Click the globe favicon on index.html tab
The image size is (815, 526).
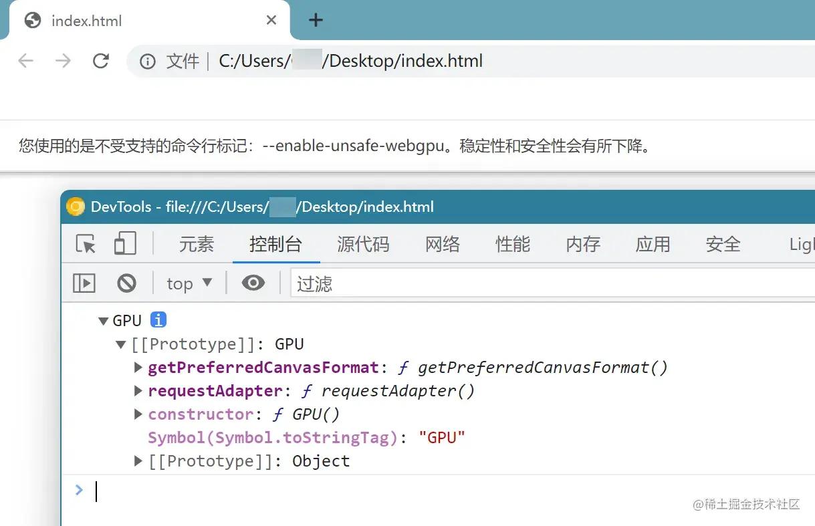(33, 20)
